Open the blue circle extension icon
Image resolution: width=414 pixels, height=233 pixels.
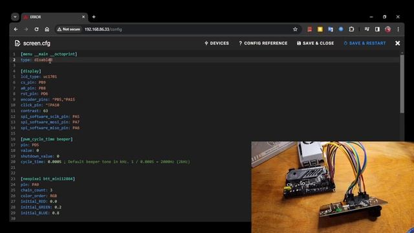pos(341,29)
